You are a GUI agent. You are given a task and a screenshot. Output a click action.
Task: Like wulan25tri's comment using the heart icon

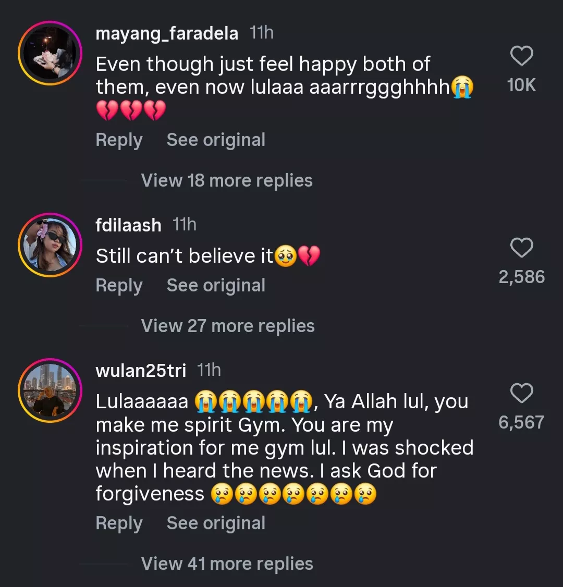tap(522, 393)
